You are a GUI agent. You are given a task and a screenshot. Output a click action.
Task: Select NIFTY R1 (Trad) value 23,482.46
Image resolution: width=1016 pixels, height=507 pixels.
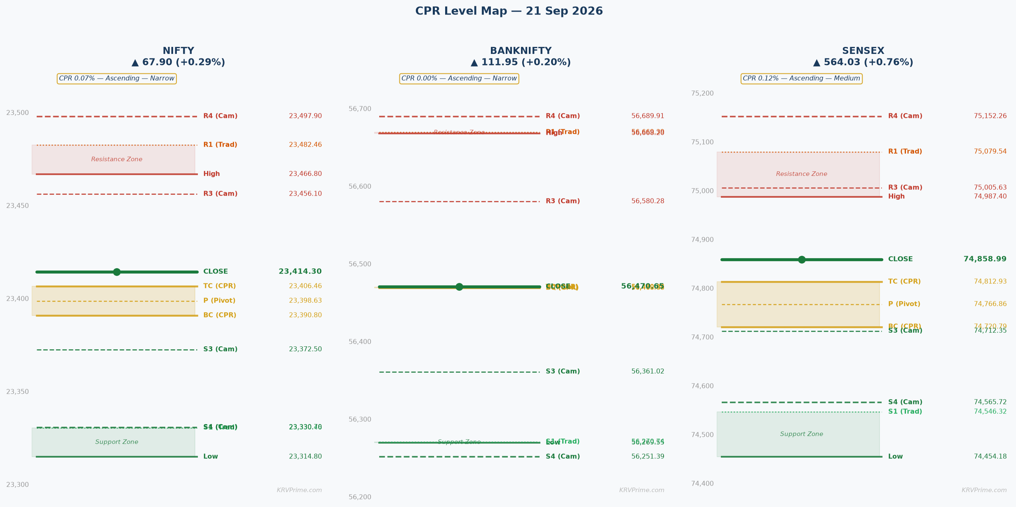pos(305,145)
